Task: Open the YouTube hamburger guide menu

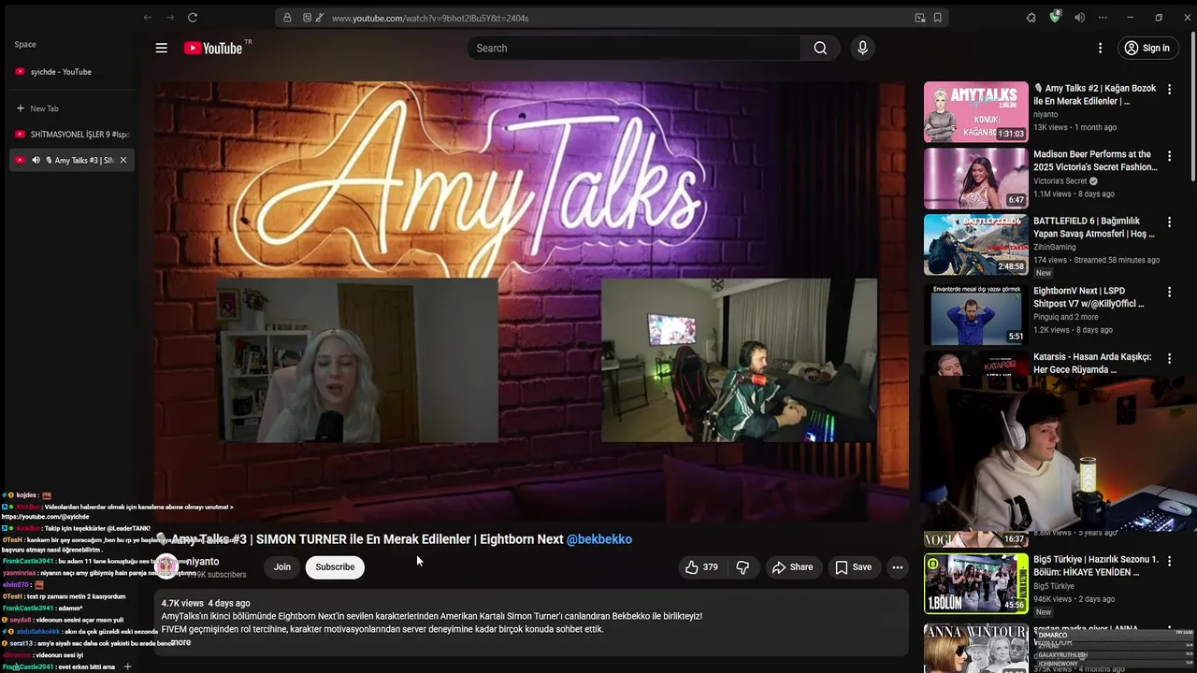Action: click(161, 49)
